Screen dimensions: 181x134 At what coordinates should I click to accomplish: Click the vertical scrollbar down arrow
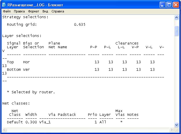tap(176, 125)
